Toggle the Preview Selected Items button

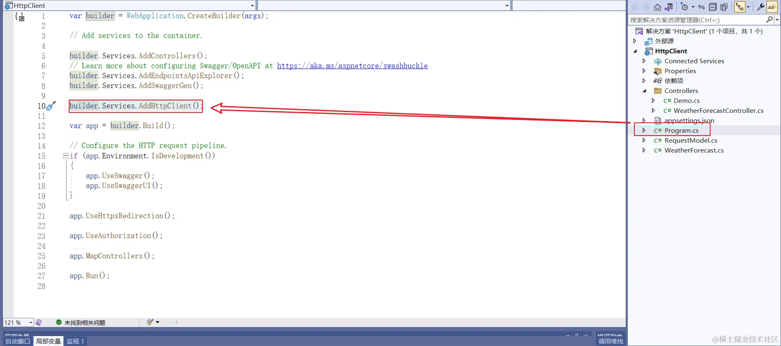772,7
